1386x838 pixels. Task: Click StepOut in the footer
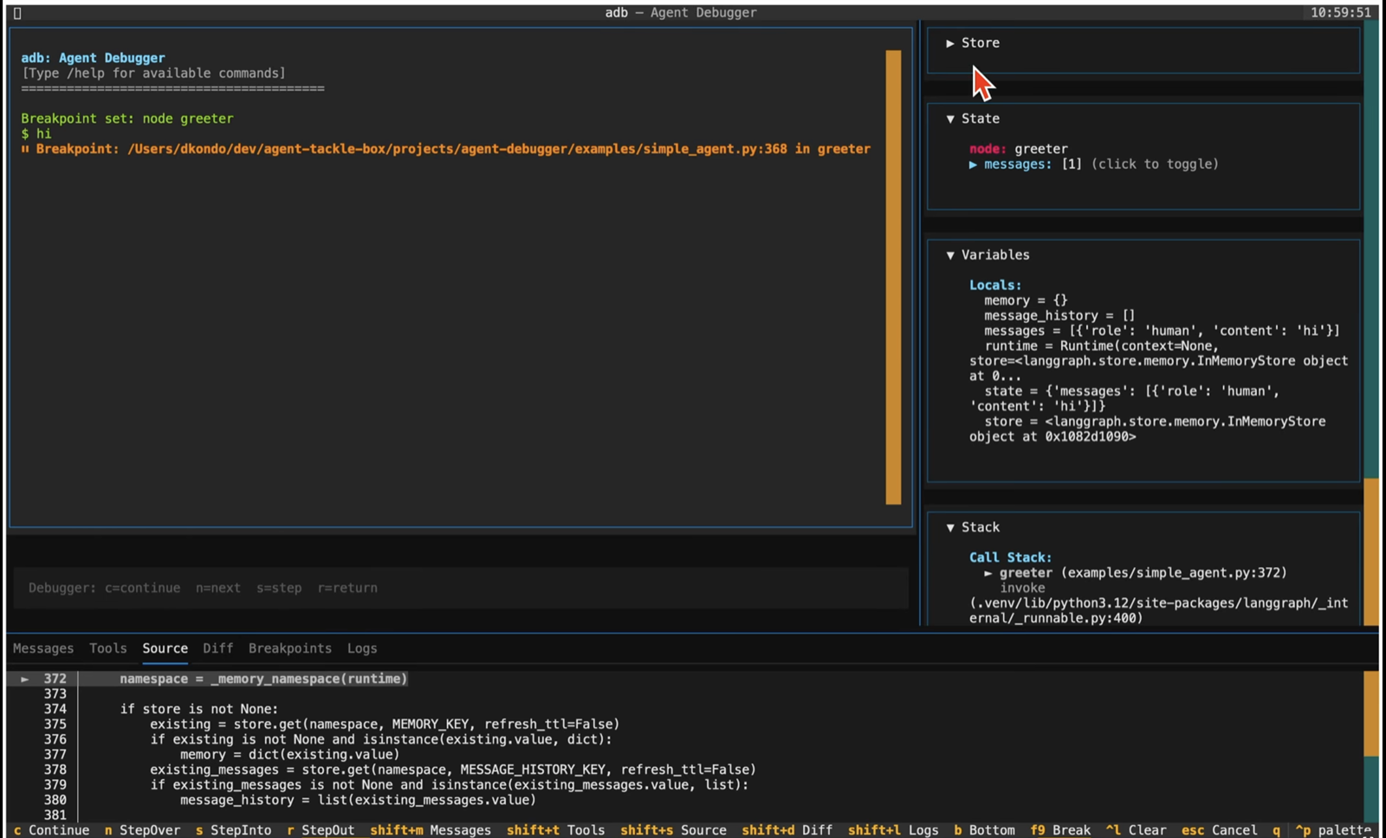[x=321, y=830]
